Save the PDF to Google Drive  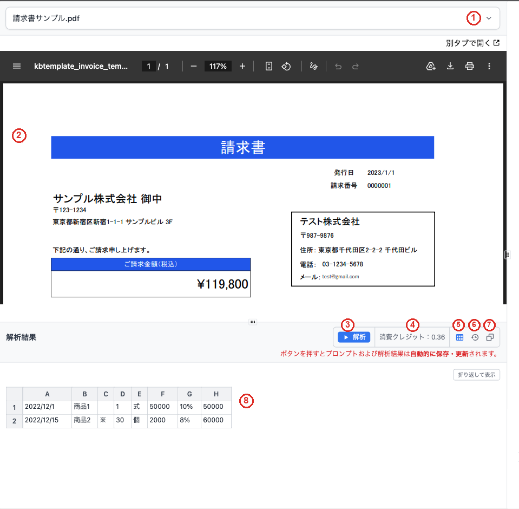431,66
